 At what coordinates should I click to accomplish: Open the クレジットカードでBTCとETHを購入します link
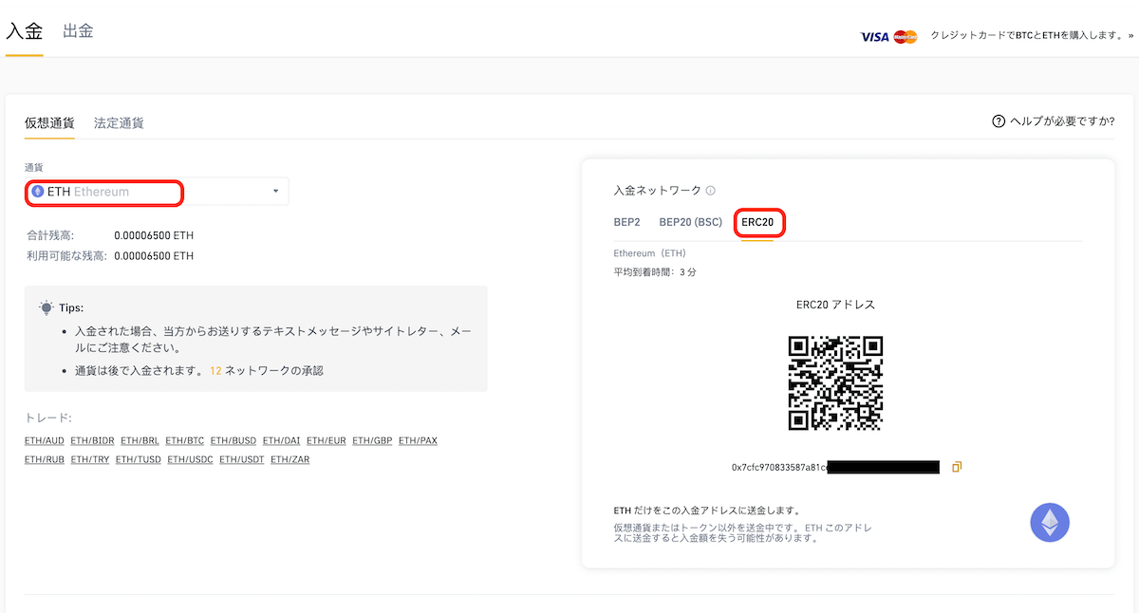click(x=1032, y=37)
